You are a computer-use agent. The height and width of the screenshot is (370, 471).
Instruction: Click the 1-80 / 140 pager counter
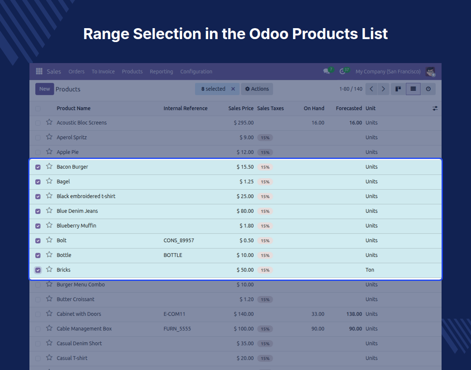(x=351, y=89)
